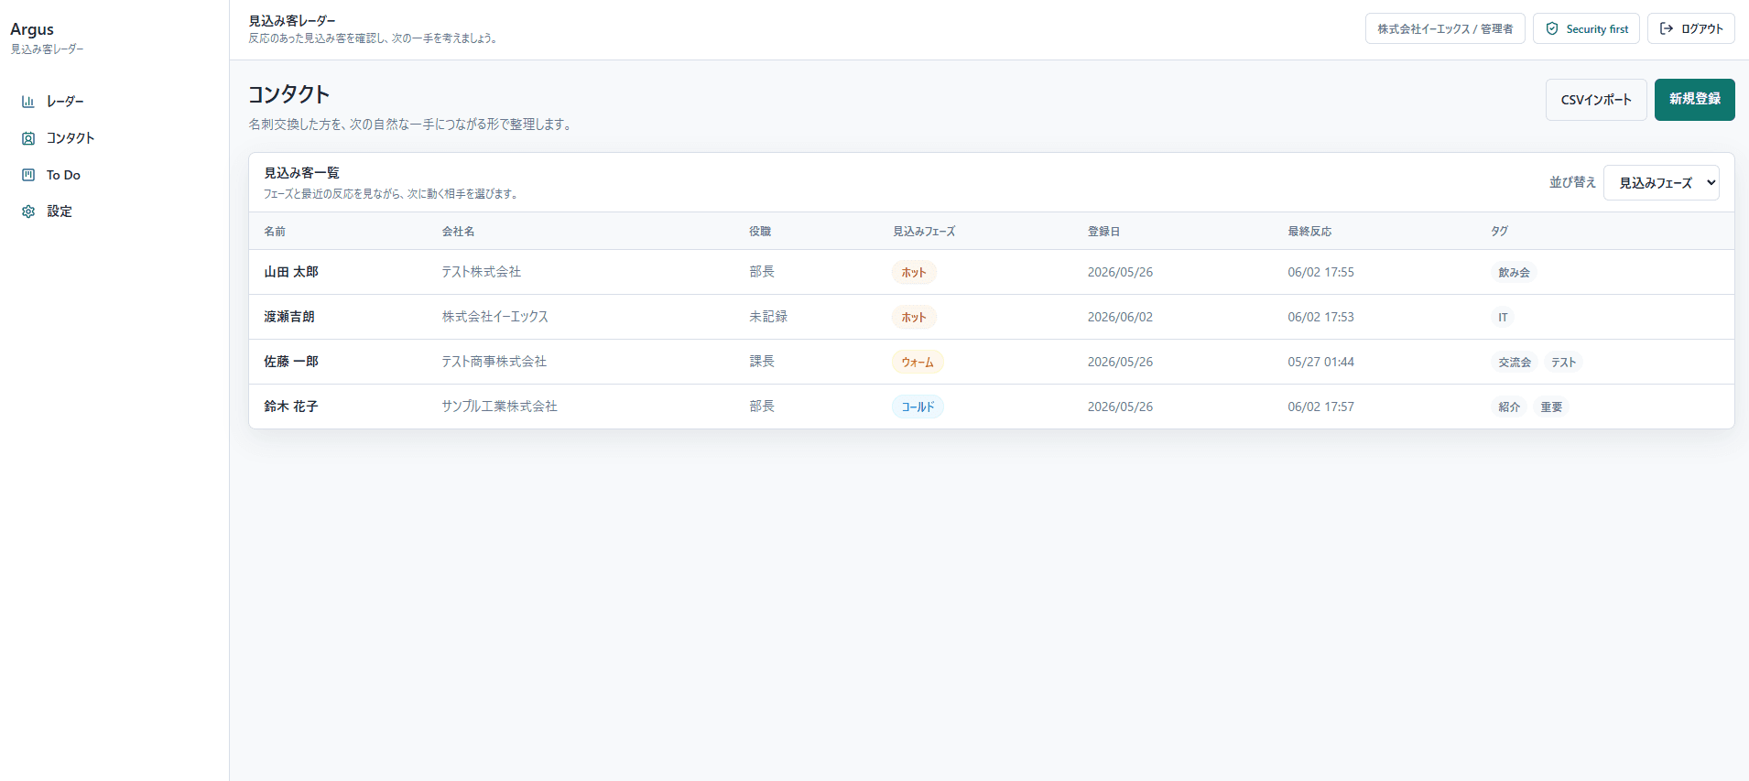The image size is (1749, 781).
Task: Open the 並び替え sort dropdown
Action: (x=1661, y=183)
